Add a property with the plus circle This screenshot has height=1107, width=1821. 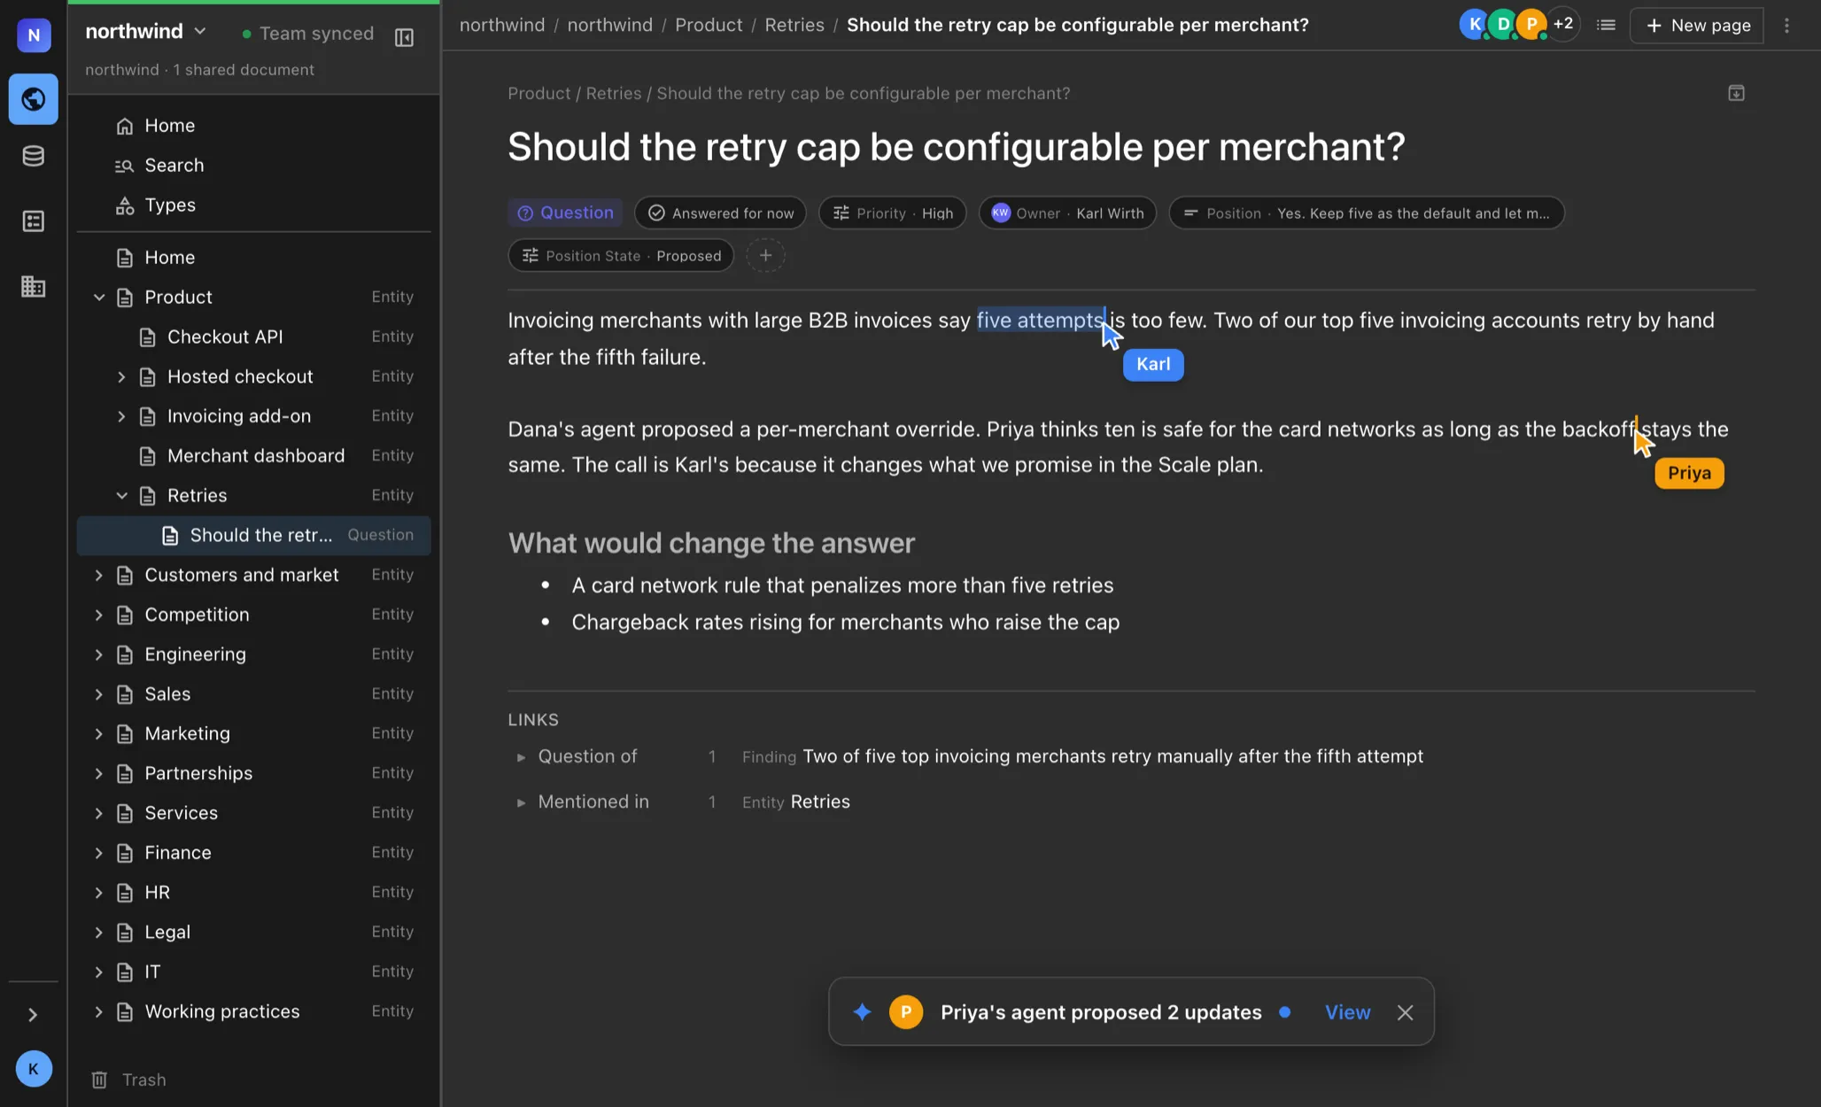766,256
